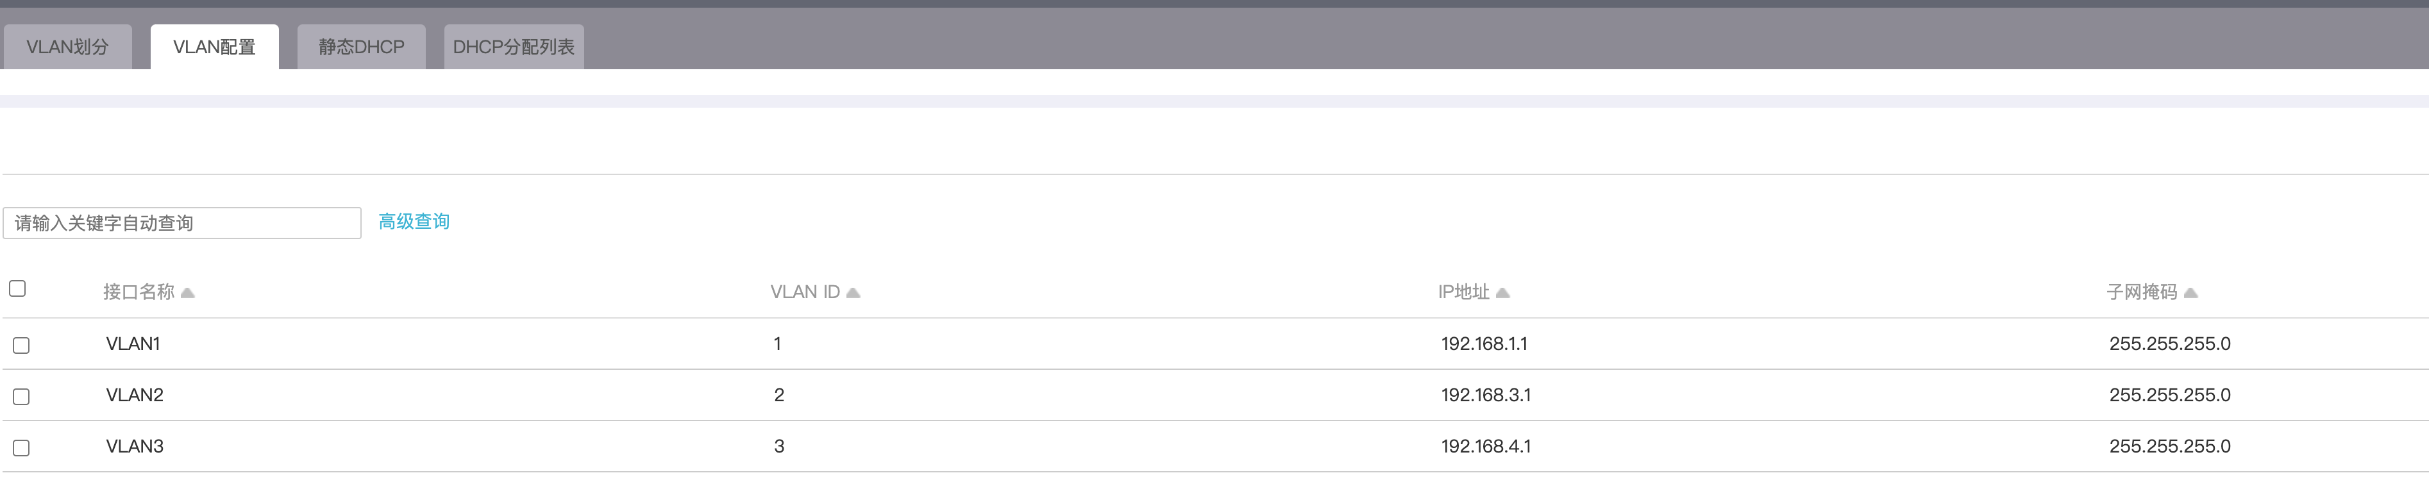Viewport: 2429px width, 482px height.
Task: Select the VLAN2 row checkbox
Action: [22, 396]
